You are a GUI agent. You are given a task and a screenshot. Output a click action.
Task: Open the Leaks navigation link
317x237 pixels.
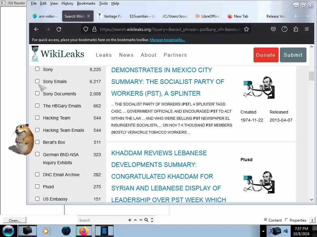click(104, 55)
